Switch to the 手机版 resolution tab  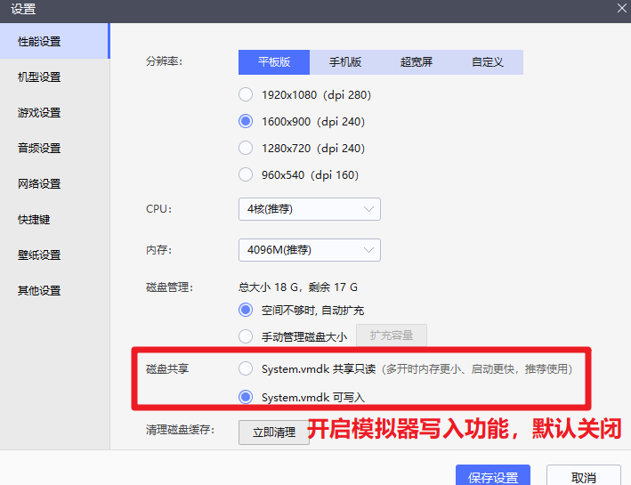345,62
